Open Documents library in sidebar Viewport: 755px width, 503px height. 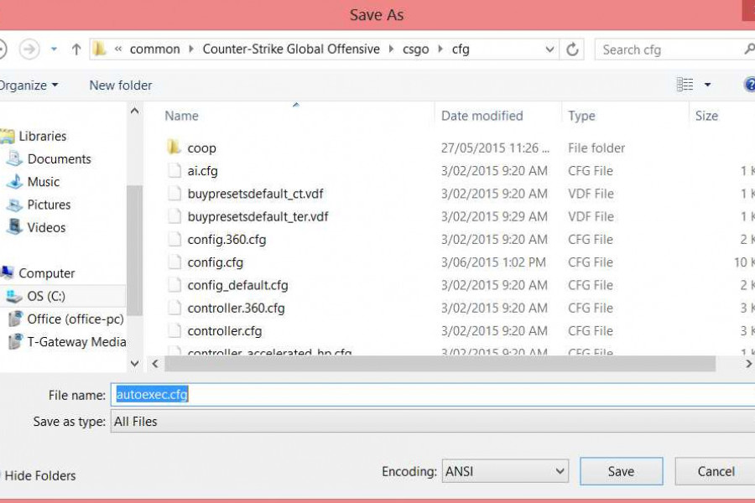tap(59, 158)
